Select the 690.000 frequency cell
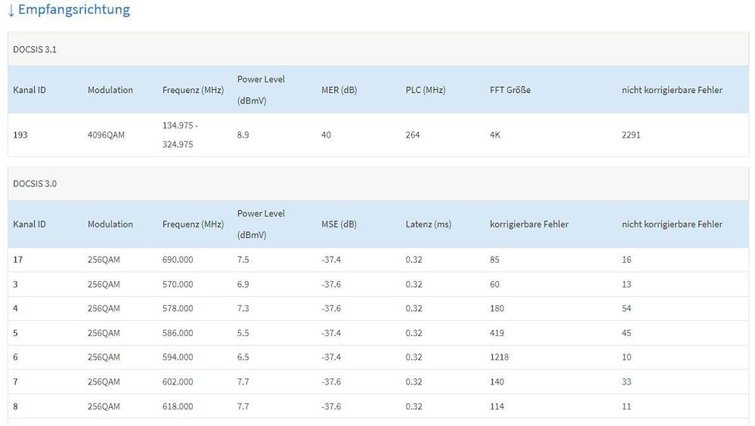The image size is (755, 426). 178,260
